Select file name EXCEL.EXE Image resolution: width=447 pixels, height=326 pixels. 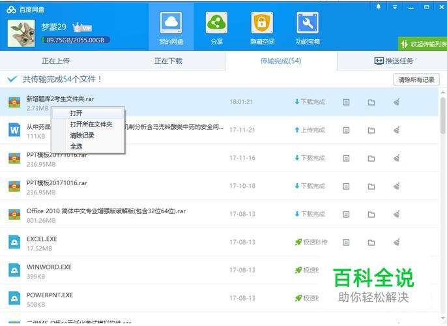pos(42,239)
